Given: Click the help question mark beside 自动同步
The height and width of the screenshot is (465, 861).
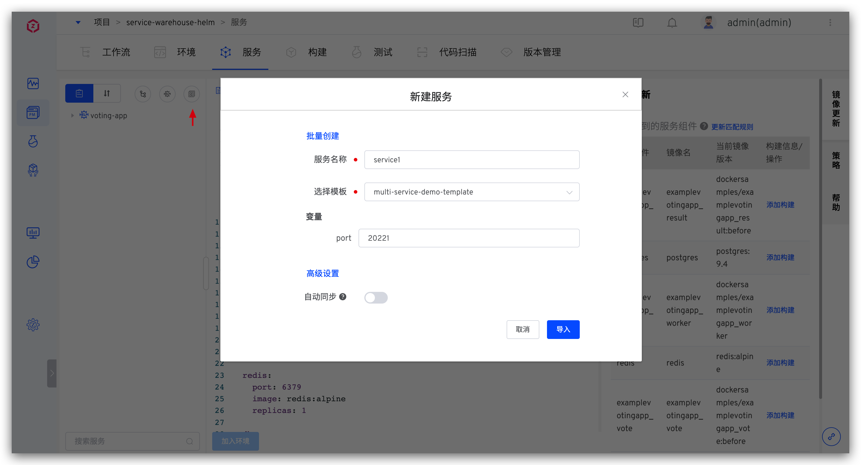Looking at the screenshot, I should [x=343, y=297].
